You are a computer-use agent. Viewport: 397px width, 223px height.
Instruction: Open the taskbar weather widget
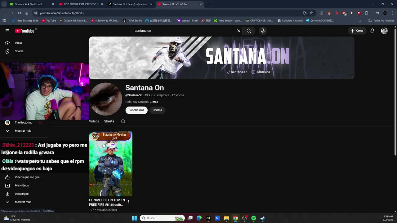click(x=17, y=218)
